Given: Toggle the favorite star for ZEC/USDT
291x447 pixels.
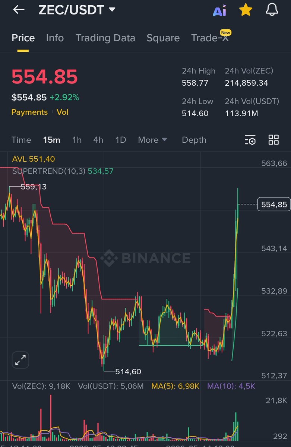Looking at the screenshot, I should tap(246, 10).
